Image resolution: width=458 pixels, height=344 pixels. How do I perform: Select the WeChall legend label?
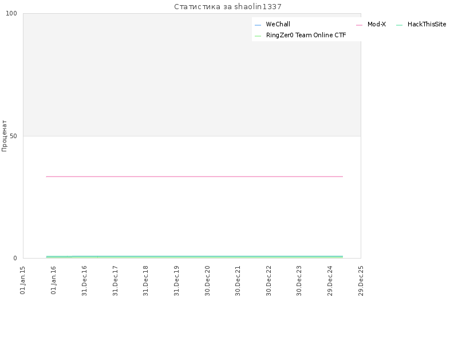278,24
